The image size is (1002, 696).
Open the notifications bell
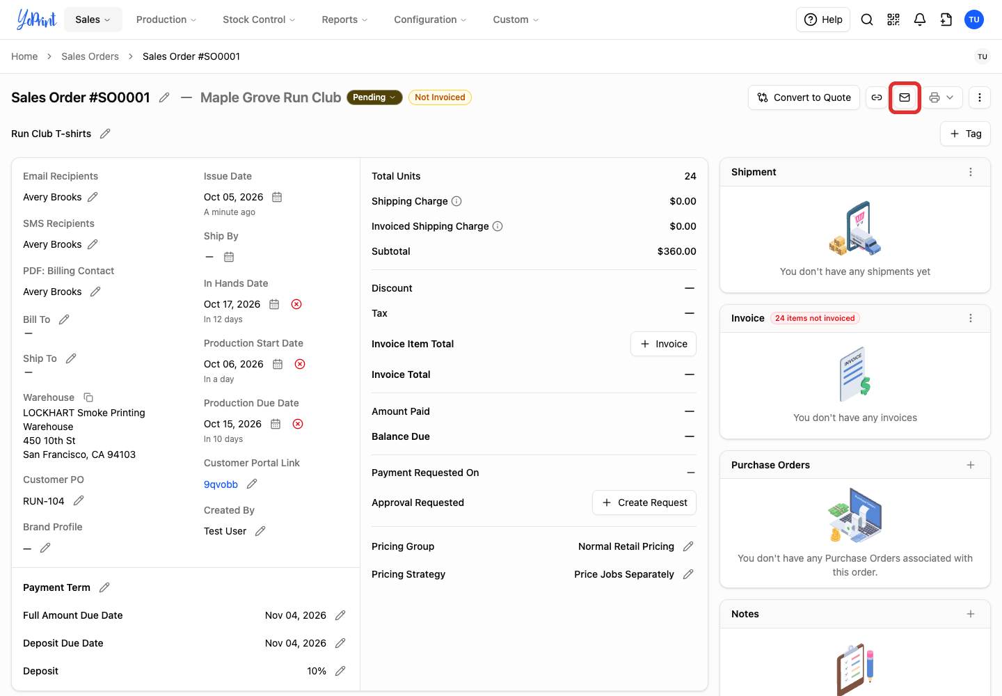tap(920, 19)
